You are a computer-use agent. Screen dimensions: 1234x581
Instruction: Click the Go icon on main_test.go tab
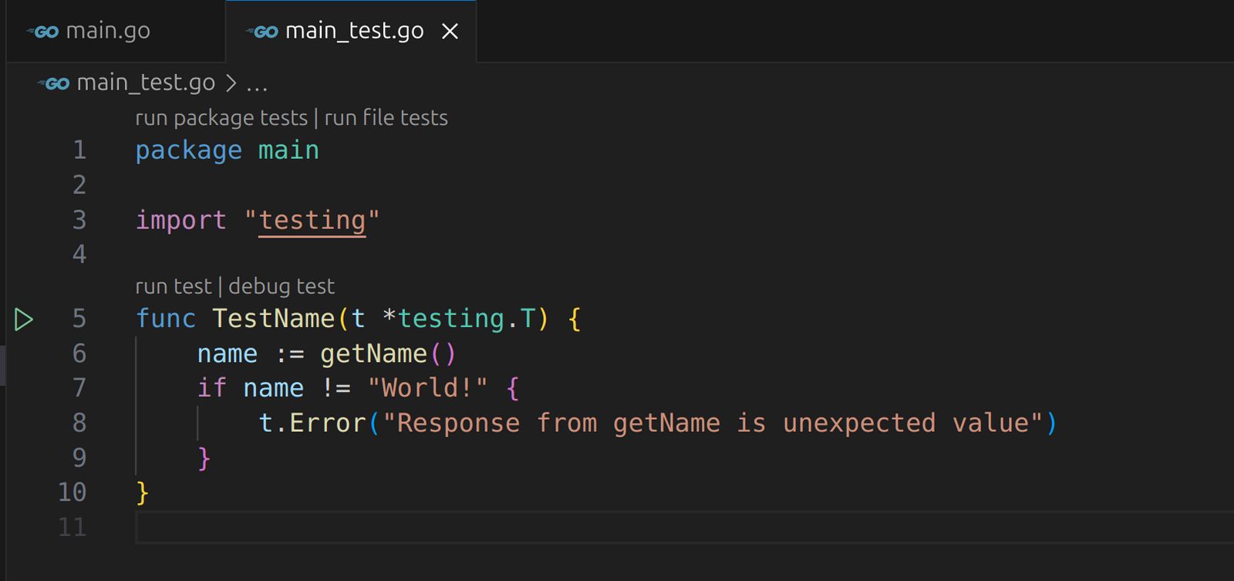pos(262,32)
